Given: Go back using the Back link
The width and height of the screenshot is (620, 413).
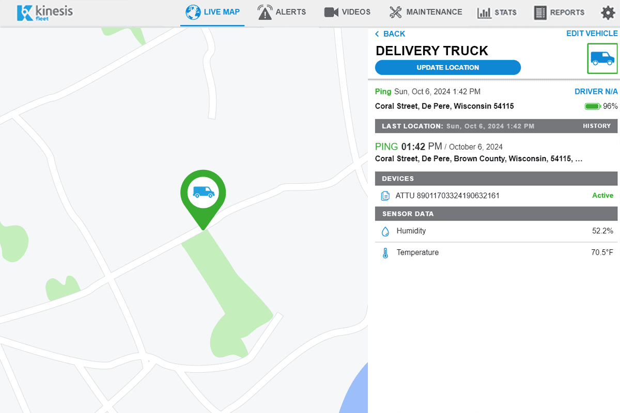Looking at the screenshot, I should 390,34.
